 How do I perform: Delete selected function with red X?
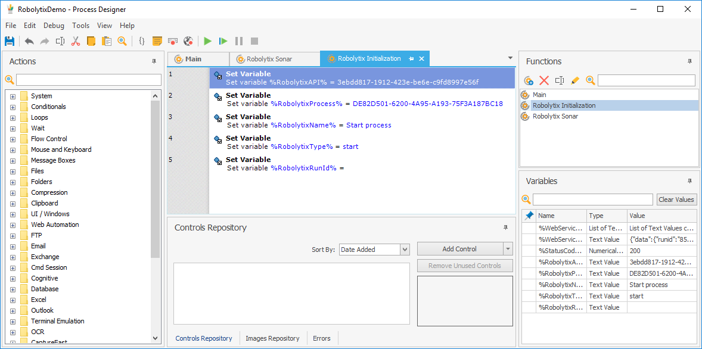click(544, 80)
